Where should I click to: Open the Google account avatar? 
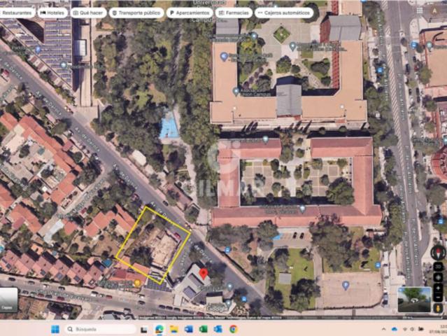[x=434, y=10]
